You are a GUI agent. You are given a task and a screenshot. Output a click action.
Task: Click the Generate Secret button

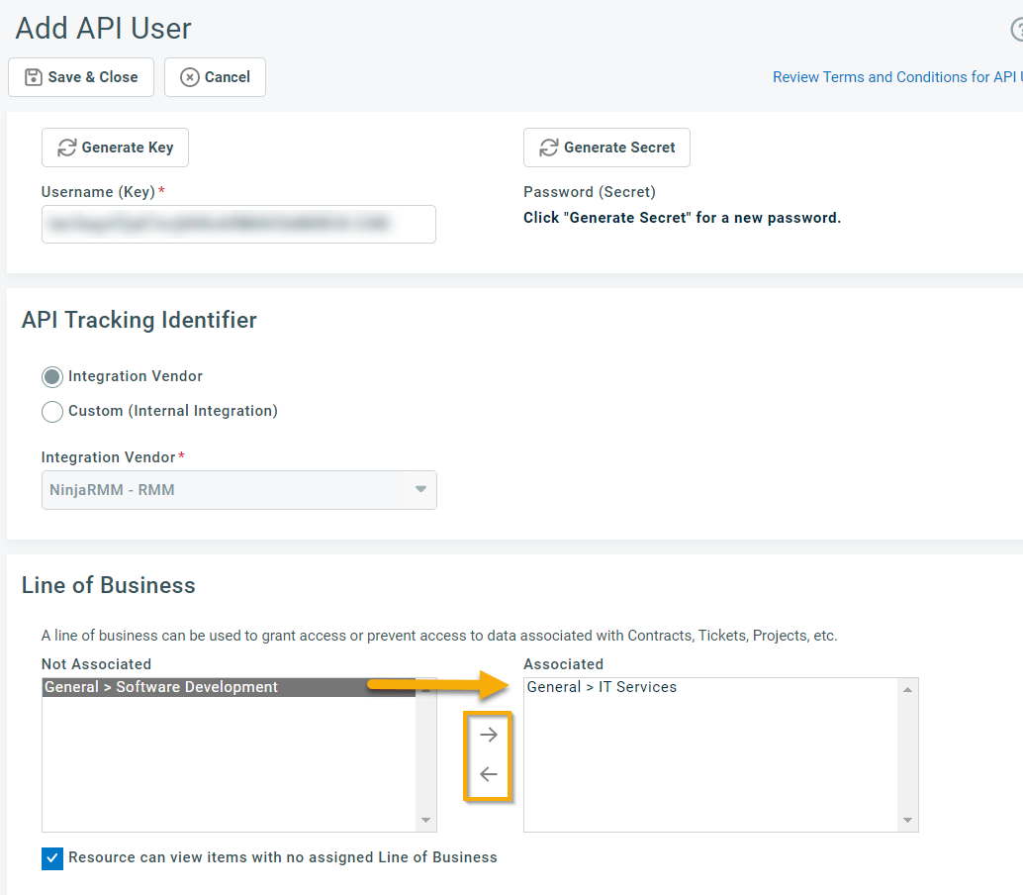606,148
